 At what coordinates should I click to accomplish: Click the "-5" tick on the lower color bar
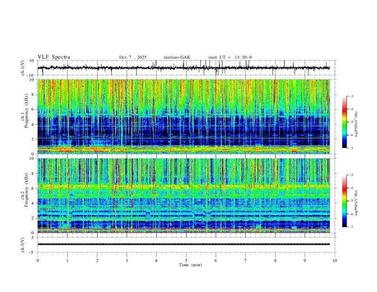(351, 201)
